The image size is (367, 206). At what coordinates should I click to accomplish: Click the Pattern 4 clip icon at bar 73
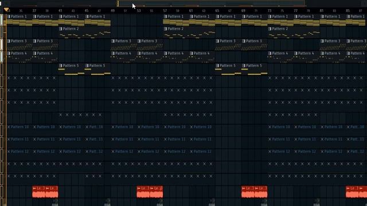(270, 53)
